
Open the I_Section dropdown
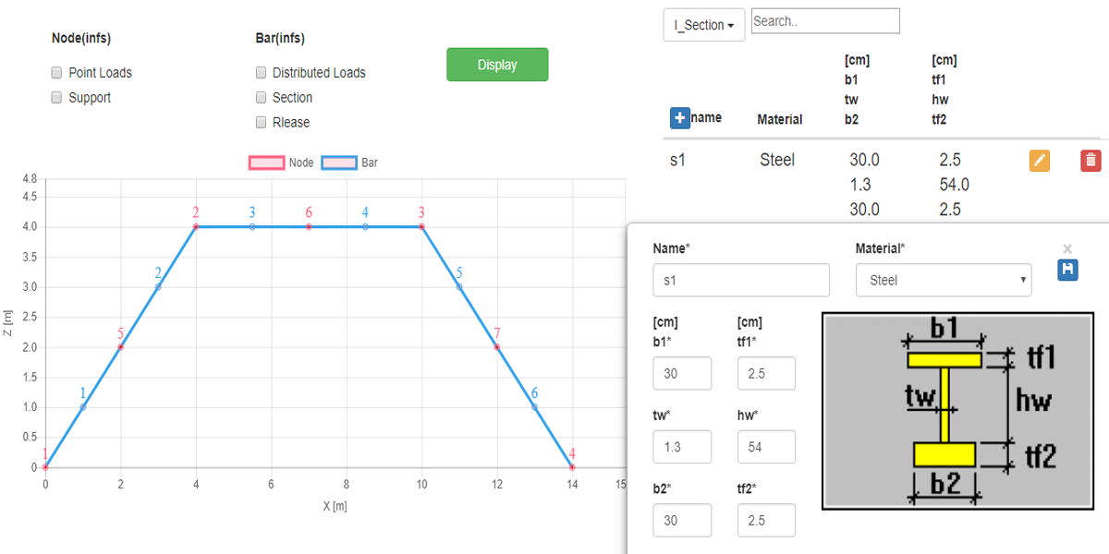point(704,25)
